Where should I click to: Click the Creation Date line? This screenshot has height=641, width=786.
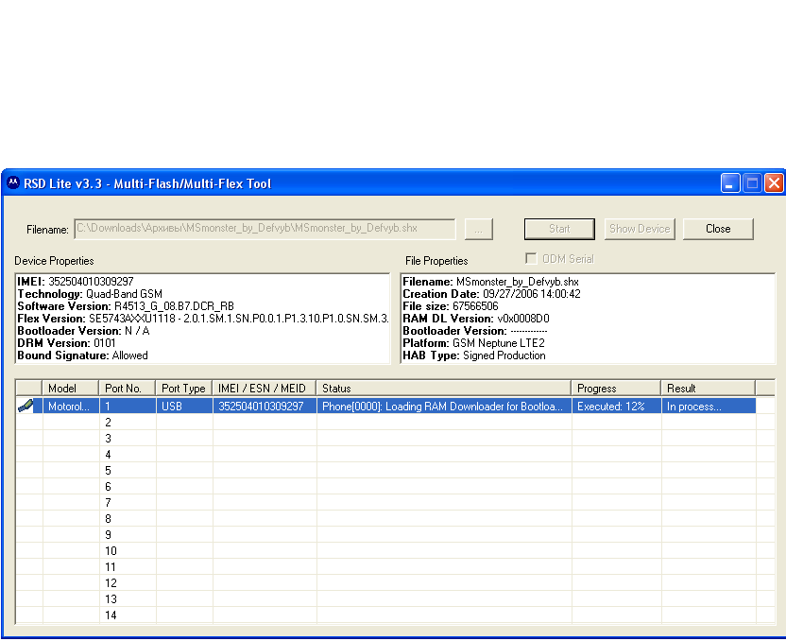(x=492, y=294)
